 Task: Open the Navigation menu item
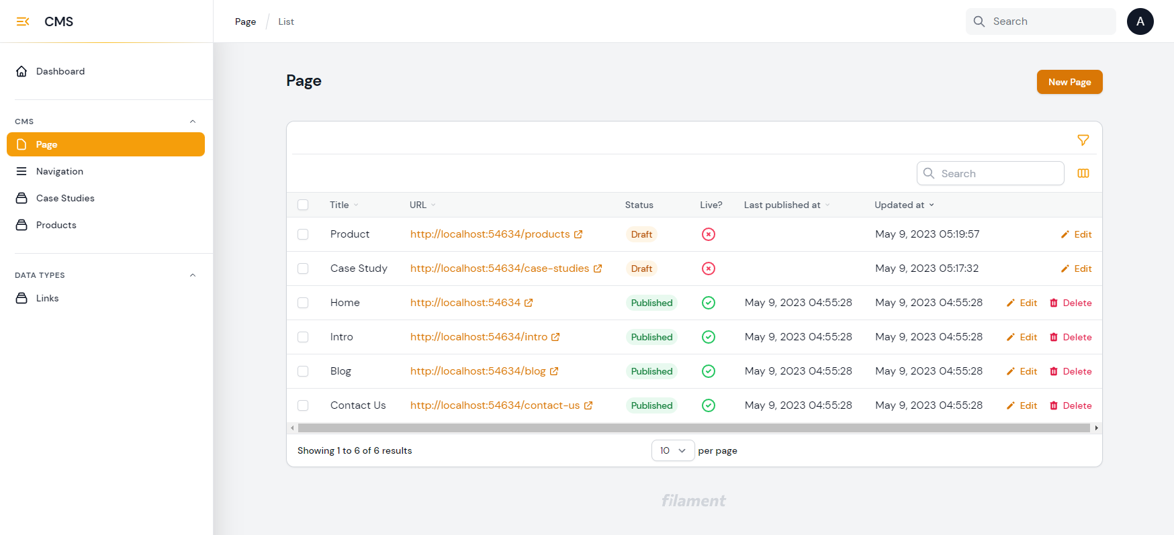click(x=106, y=171)
